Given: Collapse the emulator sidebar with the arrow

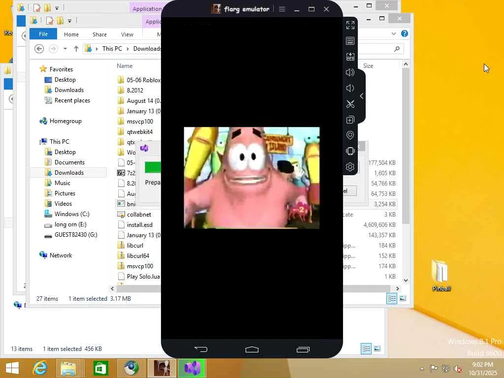Looking at the screenshot, I should [362, 96].
